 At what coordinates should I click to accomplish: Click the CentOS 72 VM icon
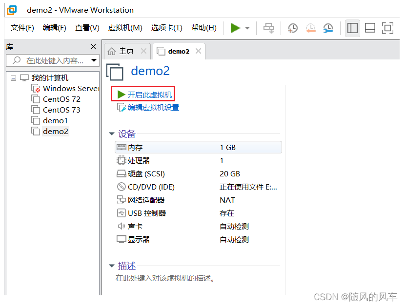pos(36,99)
